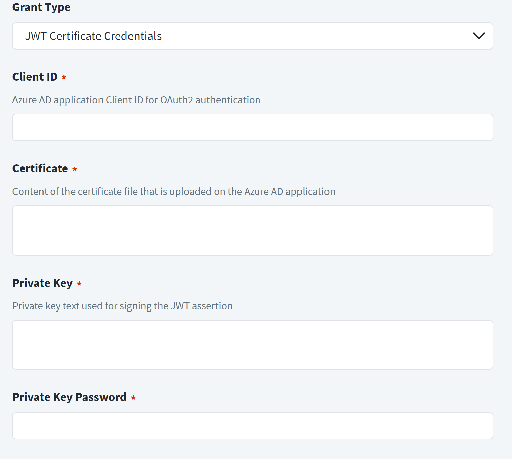Click the red asterisk next to Private Key
Image resolution: width=514 pixels, height=459 pixels.
coord(79,284)
